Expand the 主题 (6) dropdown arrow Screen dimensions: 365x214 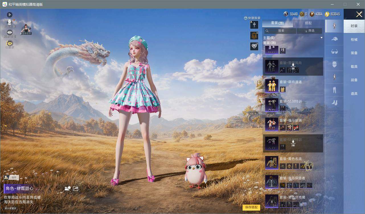(321, 38)
